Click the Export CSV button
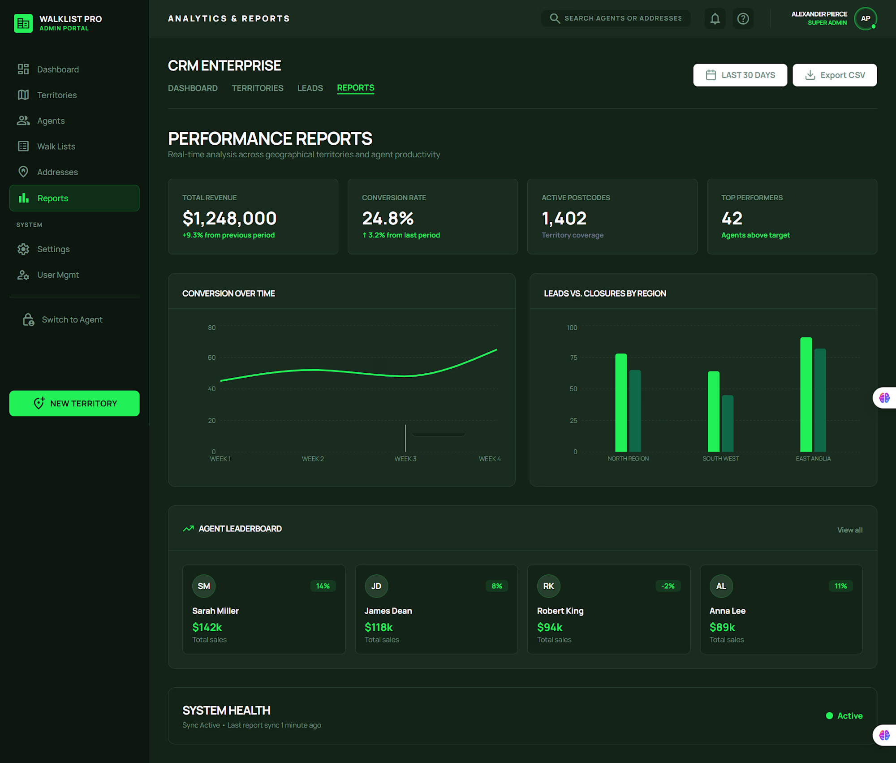This screenshot has height=763, width=896. coord(834,75)
